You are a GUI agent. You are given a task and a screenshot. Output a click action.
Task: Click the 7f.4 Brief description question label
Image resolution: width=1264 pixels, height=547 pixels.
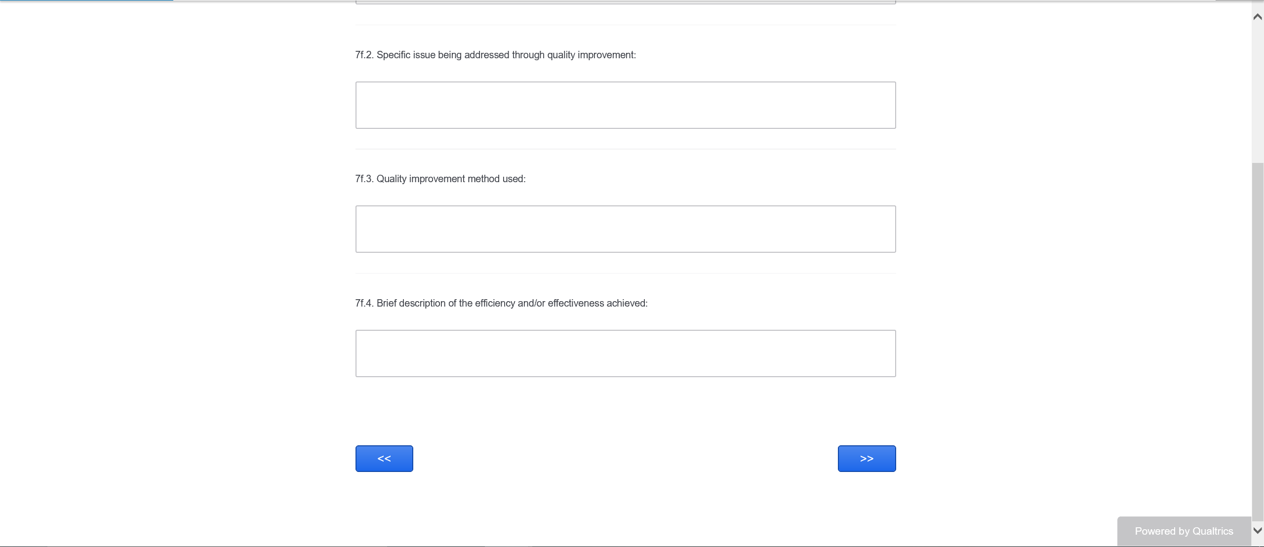501,303
